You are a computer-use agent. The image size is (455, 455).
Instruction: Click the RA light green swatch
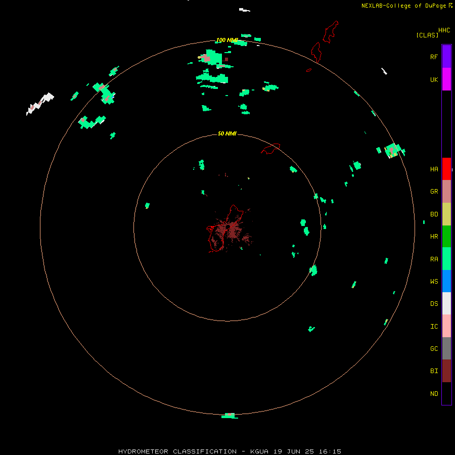(446, 259)
